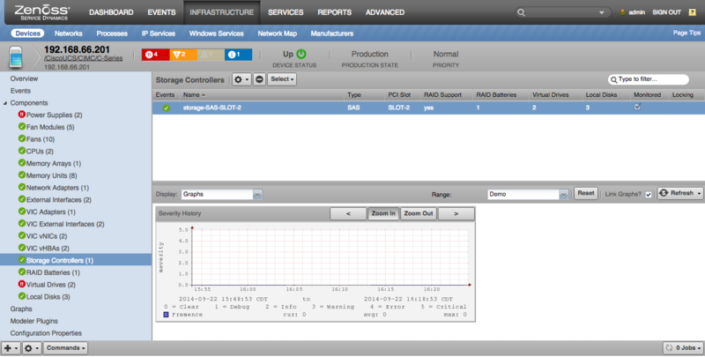Viewport: 705px width, 357px height.
Task: Click the Refresh circular arrows icon
Action: click(x=664, y=193)
